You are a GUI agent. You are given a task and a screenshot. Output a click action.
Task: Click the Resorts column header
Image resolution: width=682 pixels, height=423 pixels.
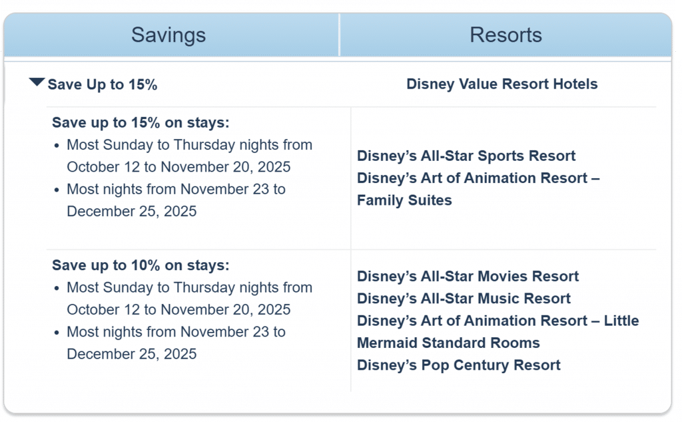click(x=506, y=35)
